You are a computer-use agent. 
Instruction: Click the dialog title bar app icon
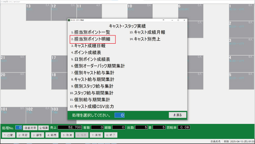click(x=69, y=20)
